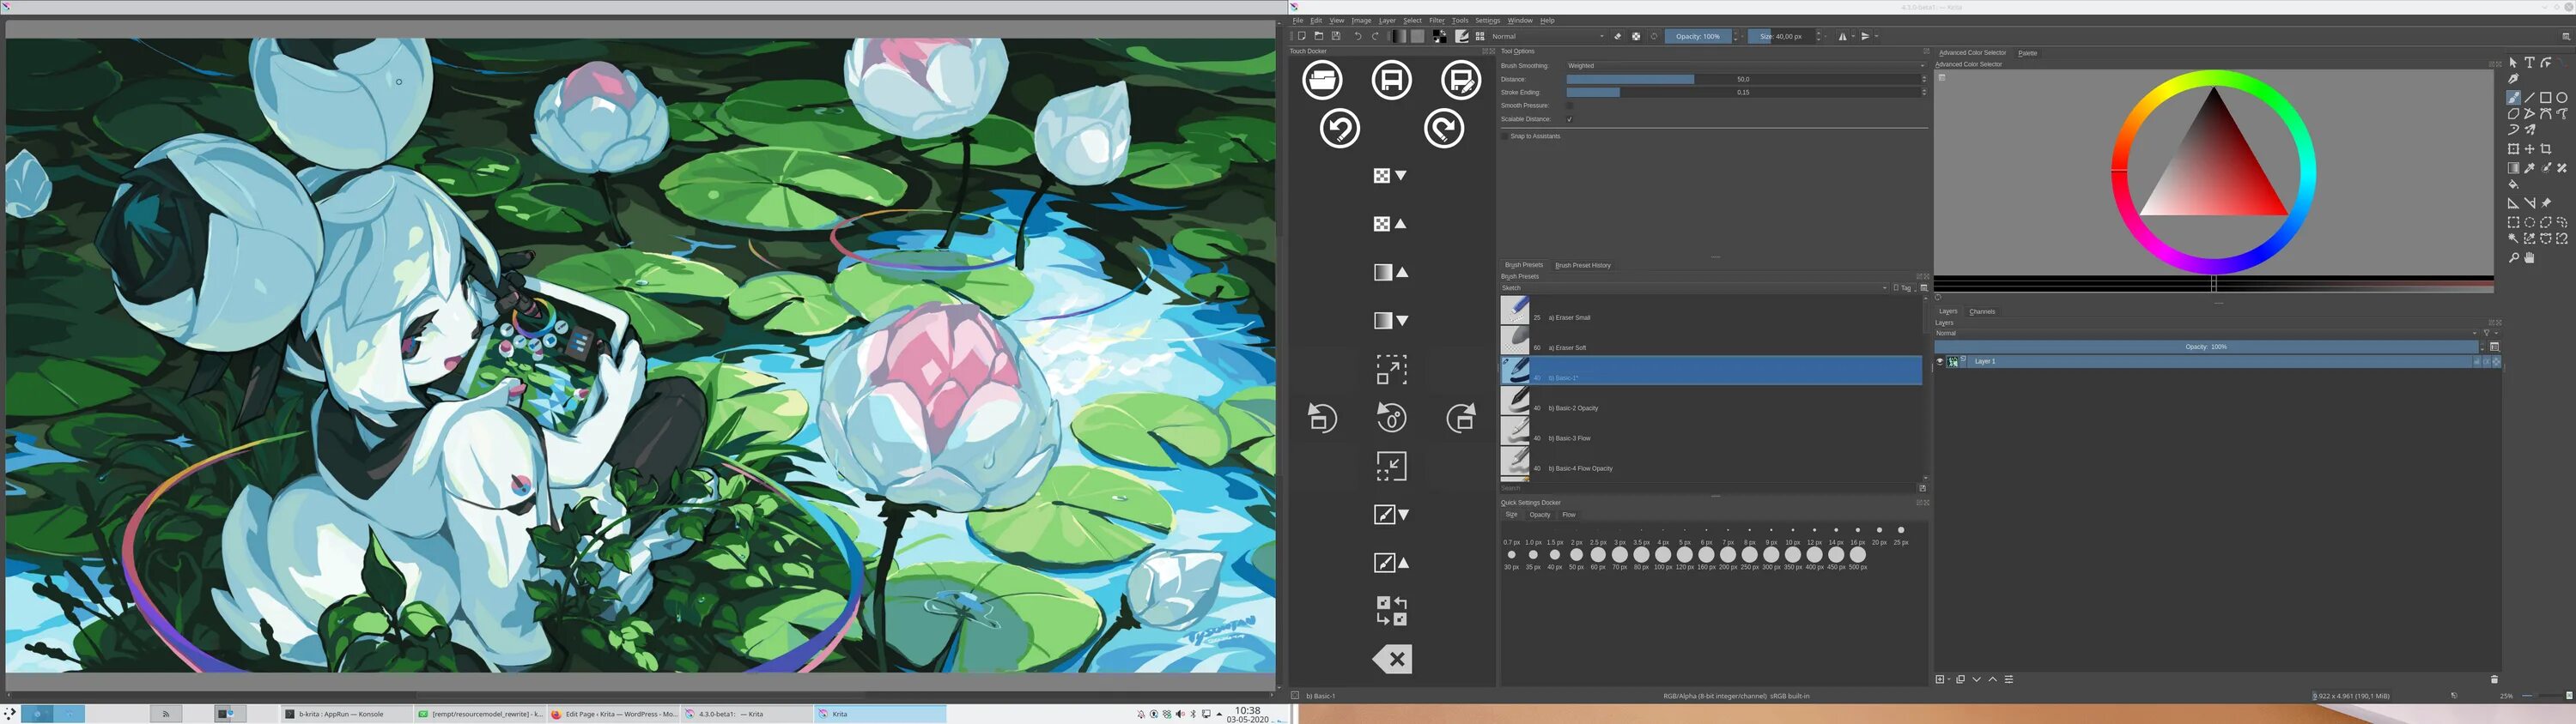This screenshot has width=2576, height=724.
Task: Select the Rectangular Selection tool in toolbox
Action: coord(2513,223)
